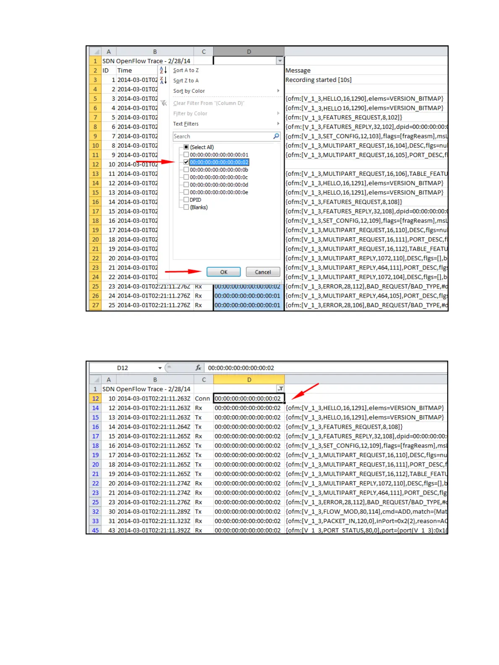Viewport: 499px width, 665px height.
Task: Select column A header in sheet with filter menu
Action: click(109, 52)
